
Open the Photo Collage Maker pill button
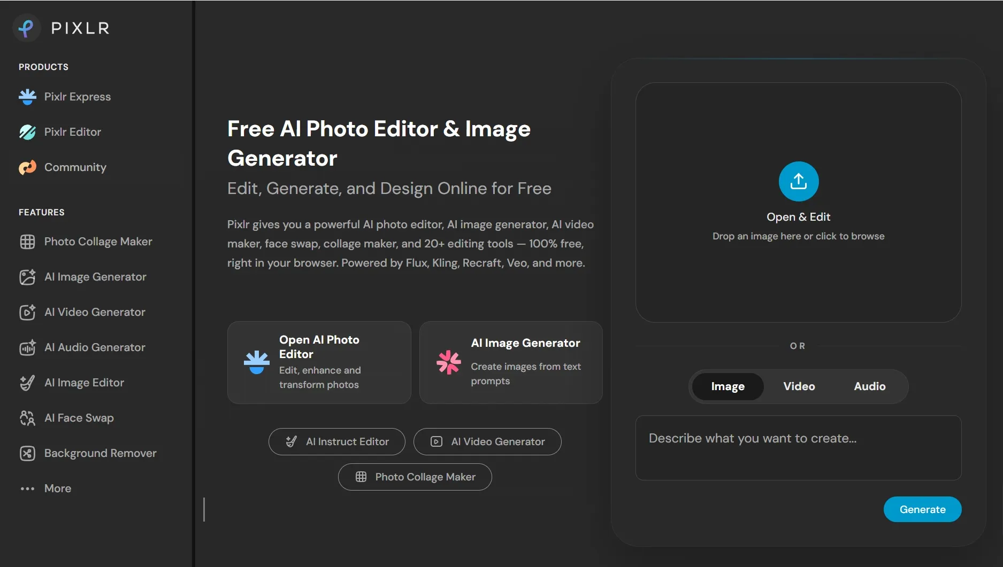415,477
